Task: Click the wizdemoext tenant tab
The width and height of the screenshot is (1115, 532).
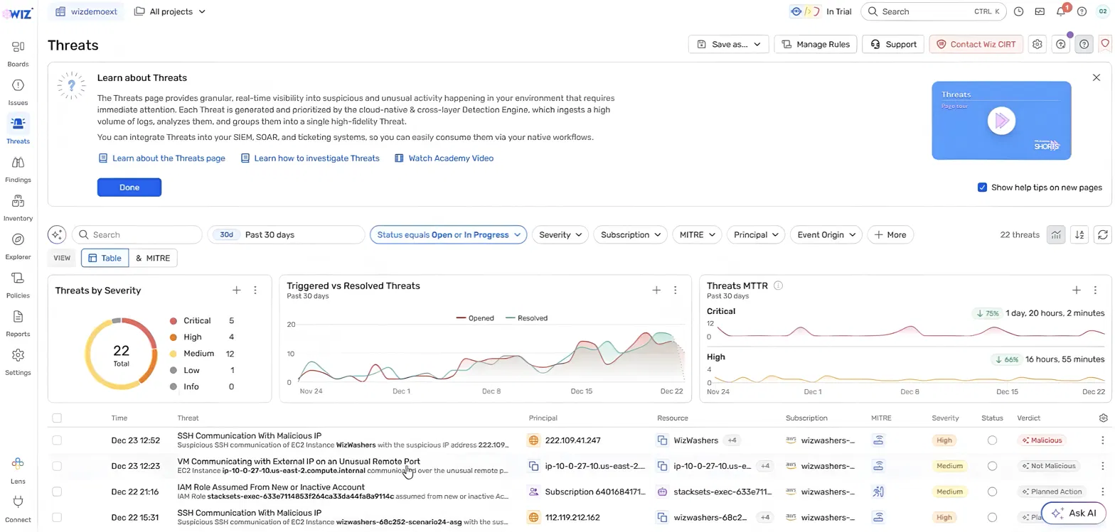Action: 86,11
